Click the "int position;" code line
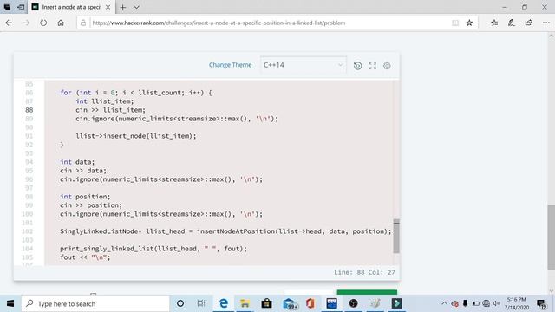The width and height of the screenshot is (555, 312). coord(85,197)
